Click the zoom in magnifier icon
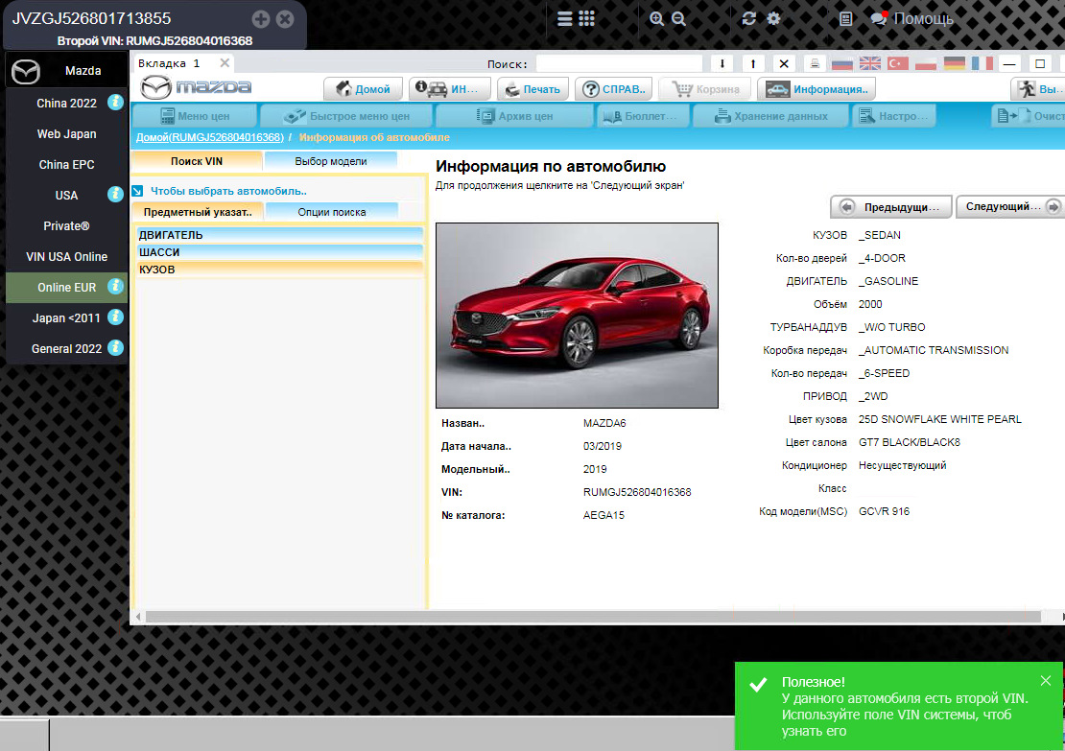Image resolution: width=1065 pixels, height=751 pixels. click(x=657, y=19)
